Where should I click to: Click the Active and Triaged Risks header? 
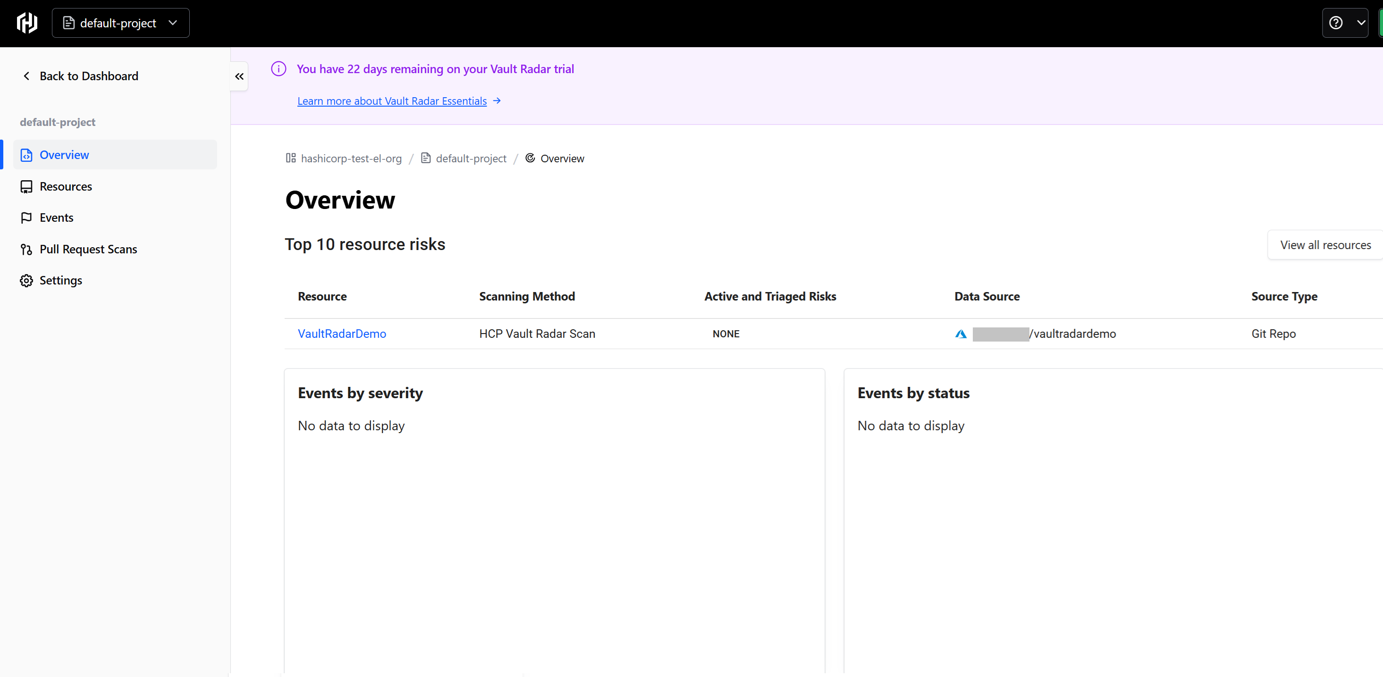pyautogui.click(x=770, y=297)
